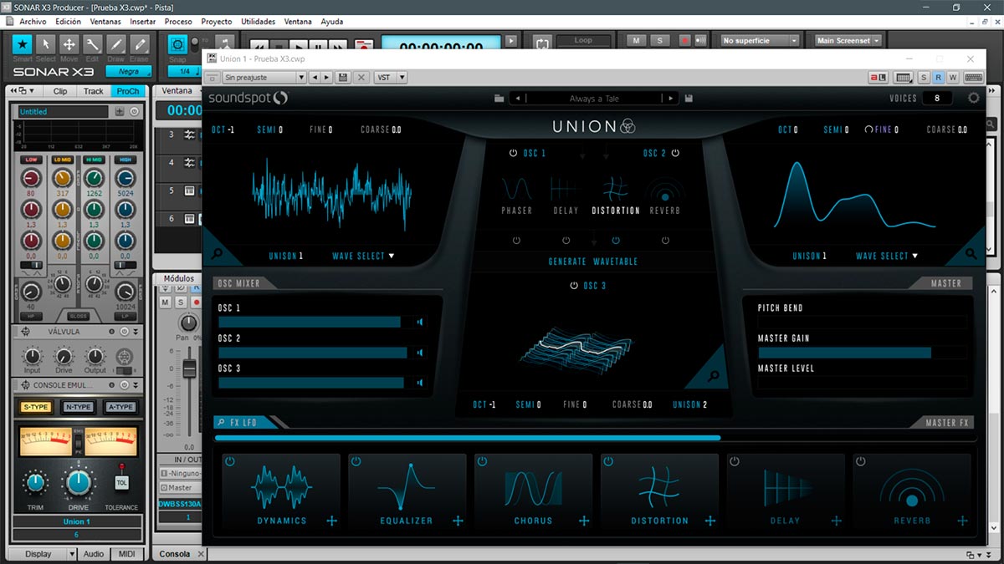Select Delay effect in OSC routing
The width and height of the screenshot is (1004, 564).
566,196
